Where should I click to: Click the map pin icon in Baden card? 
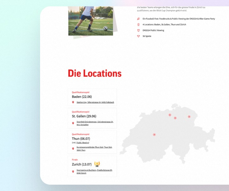[73, 102]
